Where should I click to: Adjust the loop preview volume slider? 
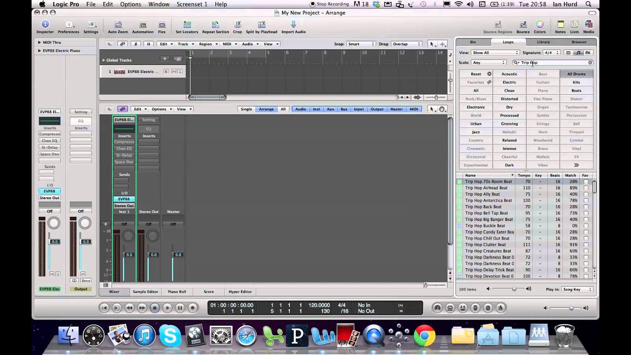tap(514, 289)
